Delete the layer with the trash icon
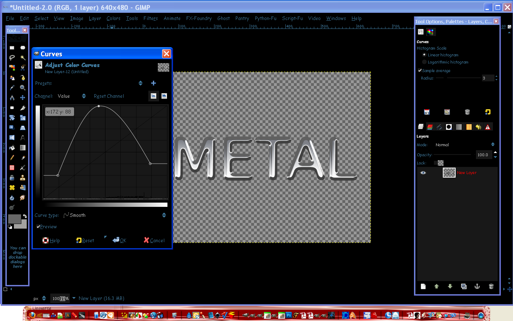 491,286
